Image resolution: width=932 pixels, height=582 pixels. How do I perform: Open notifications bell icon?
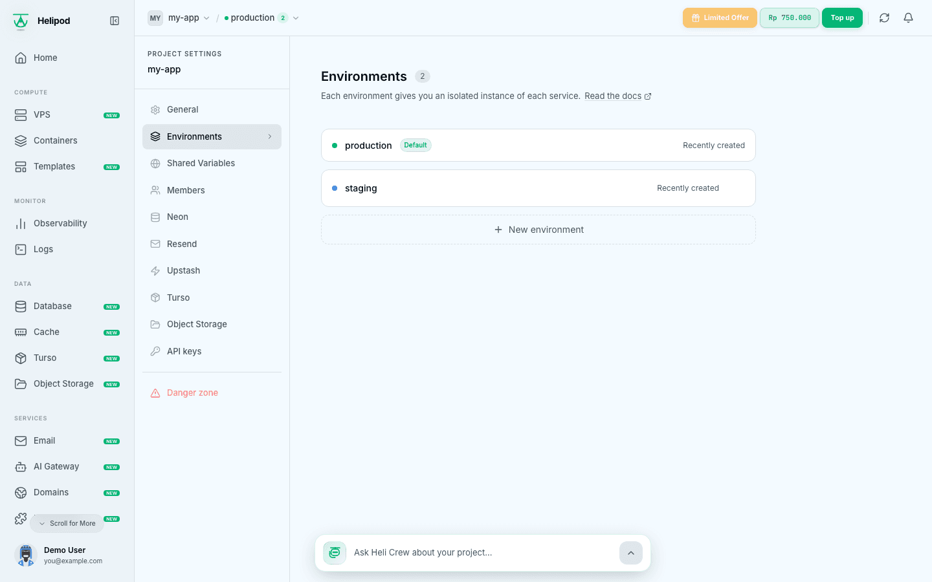pyautogui.click(x=908, y=18)
